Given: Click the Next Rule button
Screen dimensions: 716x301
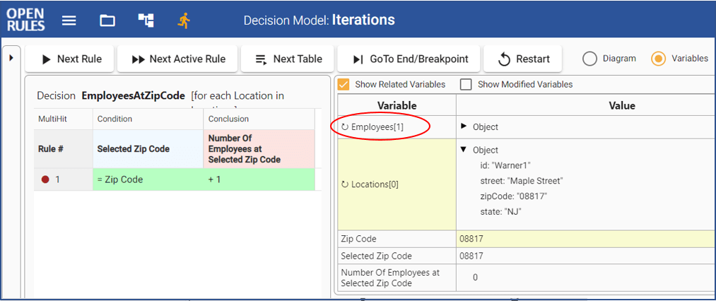Looking at the screenshot, I should (x=71, y=59).
